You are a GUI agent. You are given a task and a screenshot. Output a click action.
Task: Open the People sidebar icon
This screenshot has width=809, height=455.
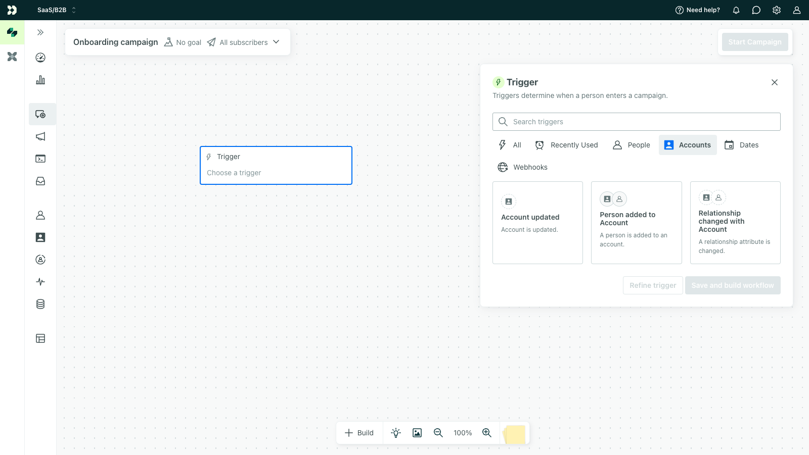click(40, 215)
